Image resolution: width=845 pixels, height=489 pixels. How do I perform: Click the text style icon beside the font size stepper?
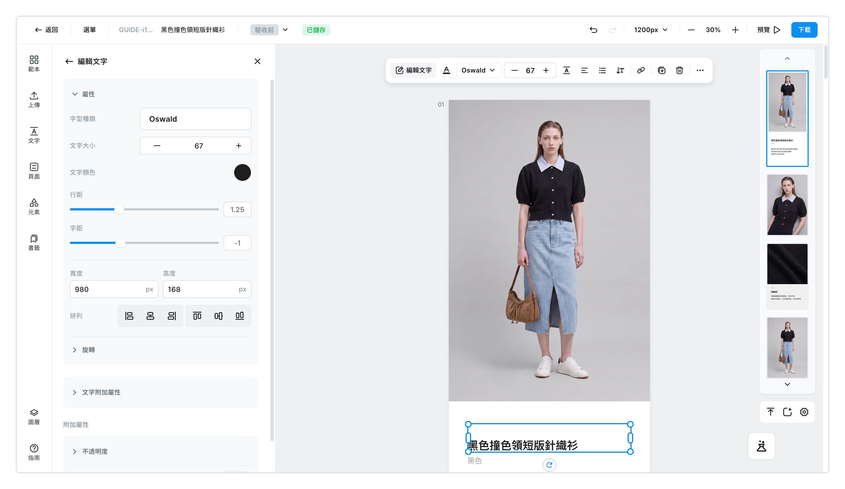(566, 70)
